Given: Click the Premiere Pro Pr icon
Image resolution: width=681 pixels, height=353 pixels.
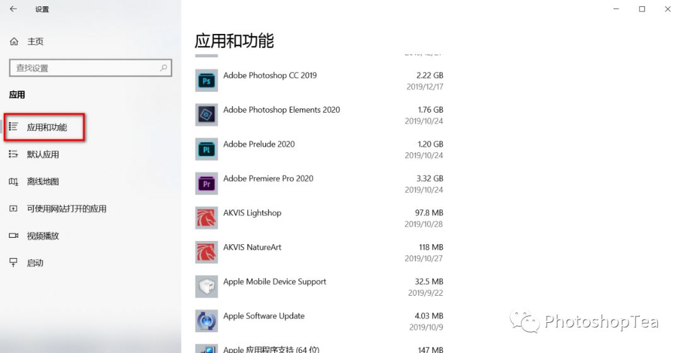Looking at the screenshot, I should point(206,184).
